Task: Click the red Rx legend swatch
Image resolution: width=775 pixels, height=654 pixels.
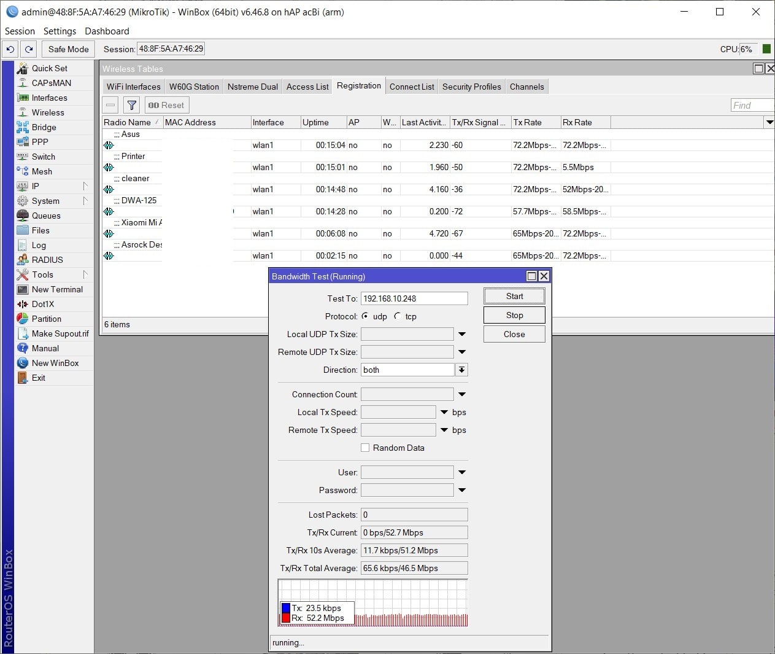Action: pos(285,618)
